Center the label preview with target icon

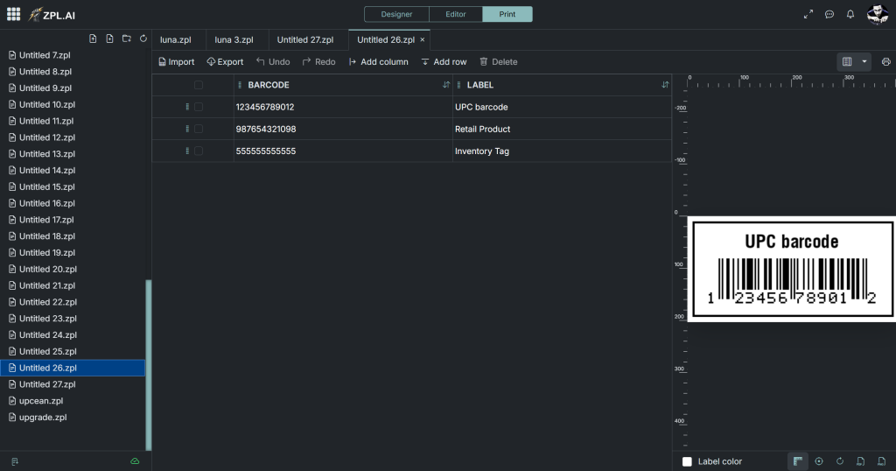click(819, 461)
